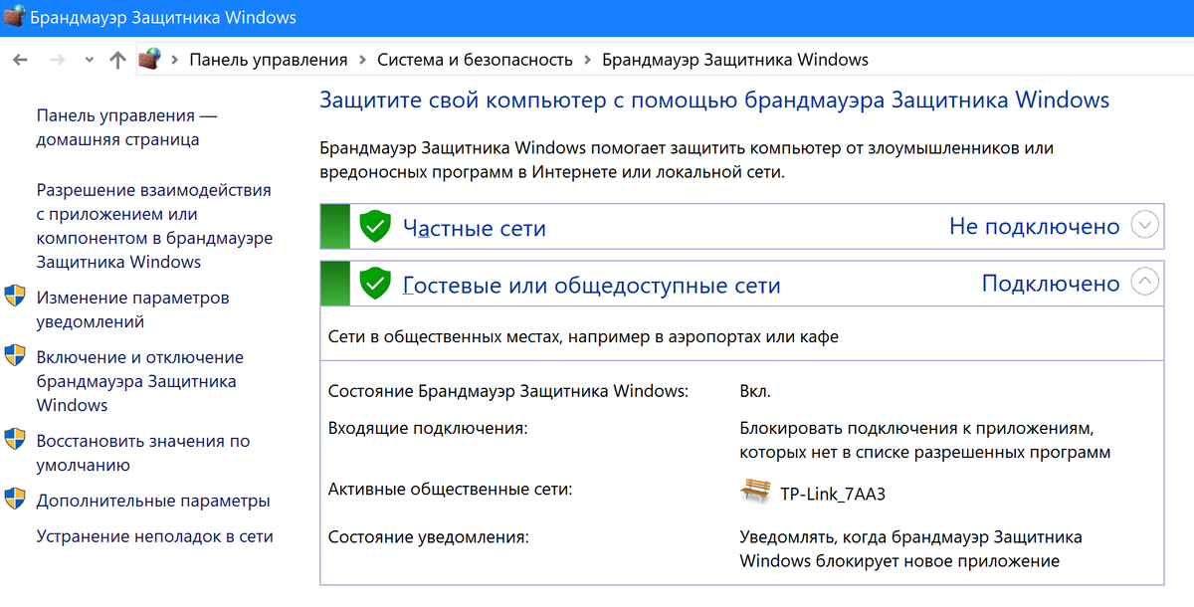Viewport: 1194px width, 607px height.
Task: Click network name 'TP-Link_7AA3'
Action: tap(833, 494)
